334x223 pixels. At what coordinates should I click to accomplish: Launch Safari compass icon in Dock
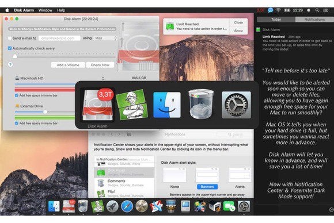pos(127,206)
